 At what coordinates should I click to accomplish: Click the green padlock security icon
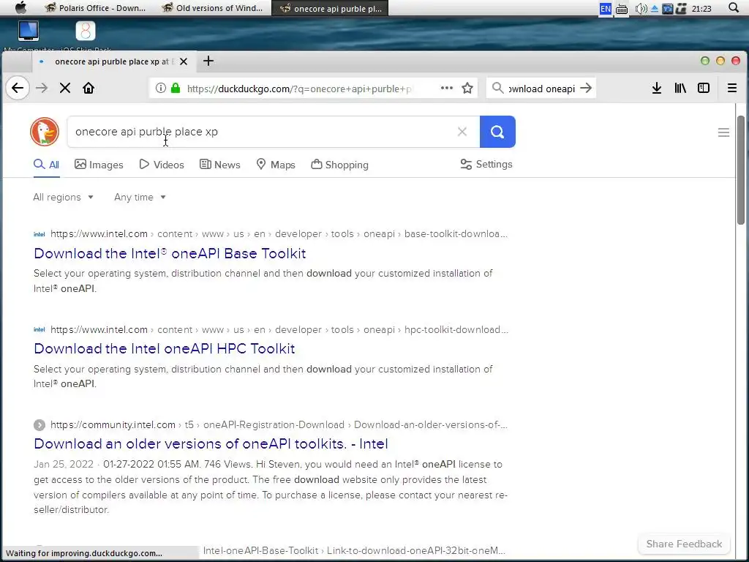(176, 88)
